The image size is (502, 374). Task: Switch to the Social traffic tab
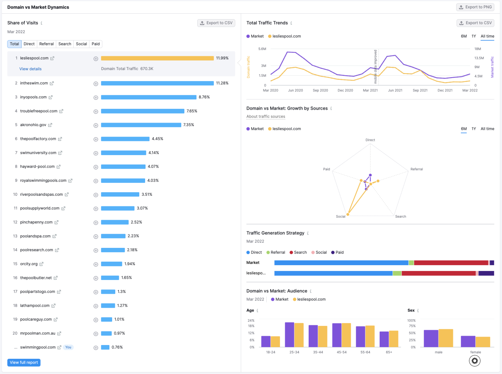(82, 44)
